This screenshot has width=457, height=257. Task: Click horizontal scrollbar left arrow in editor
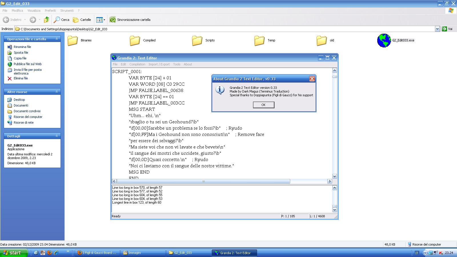tap(114, 181)
